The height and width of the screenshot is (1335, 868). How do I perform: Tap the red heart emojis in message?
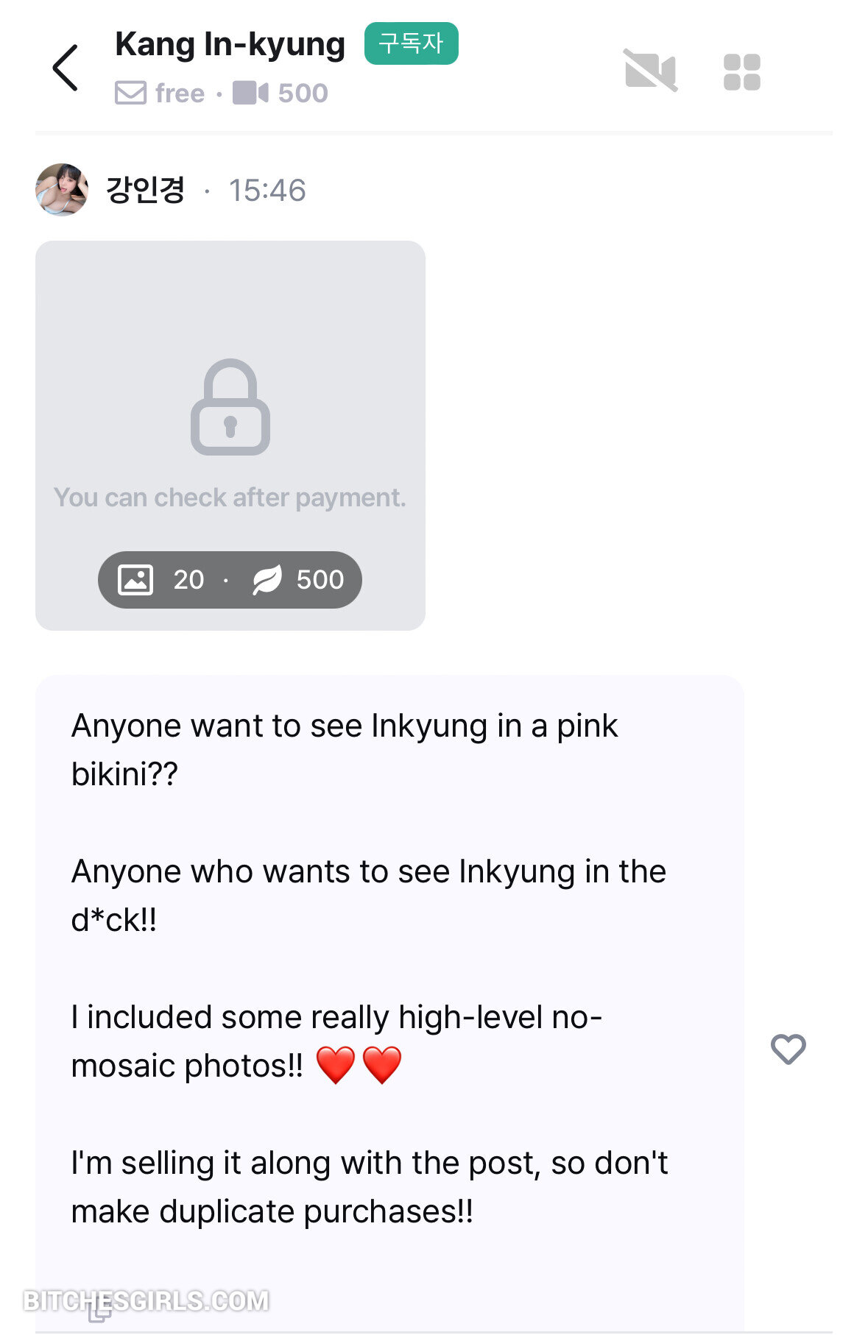pyautogui.click(x=359, y=1065)
